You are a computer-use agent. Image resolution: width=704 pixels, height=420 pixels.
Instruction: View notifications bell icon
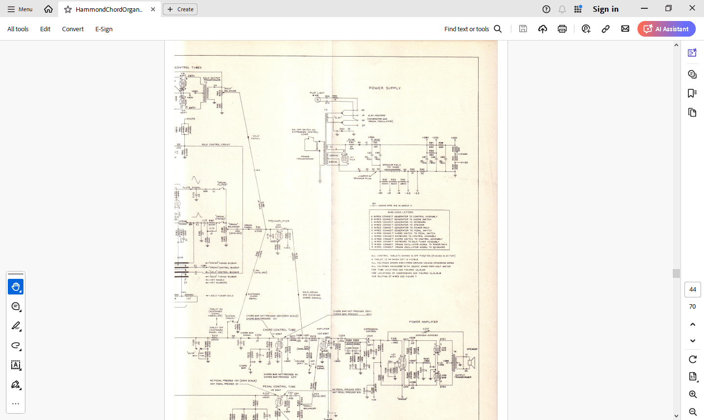coord(562,9)
